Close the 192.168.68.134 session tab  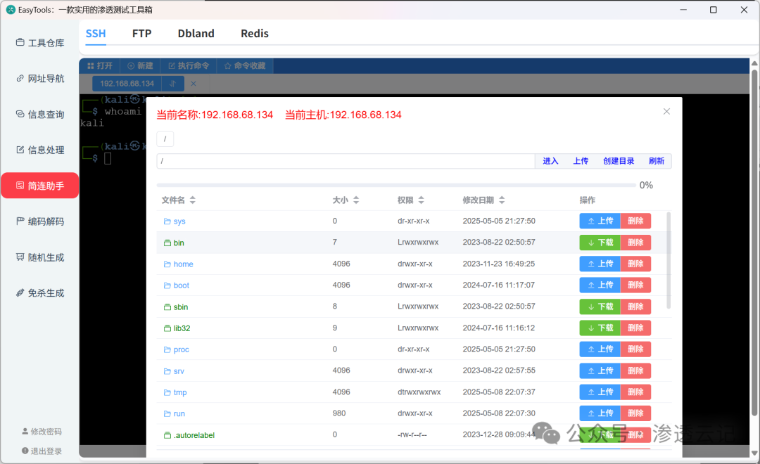[x=194, y=83]
